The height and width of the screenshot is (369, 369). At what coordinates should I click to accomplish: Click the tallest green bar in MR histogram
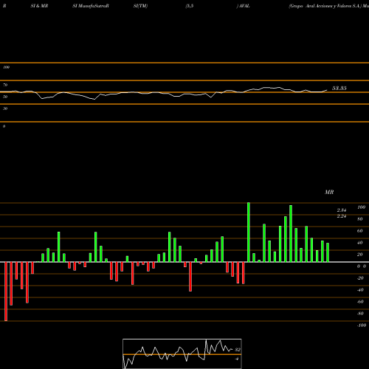pos(249,232)
